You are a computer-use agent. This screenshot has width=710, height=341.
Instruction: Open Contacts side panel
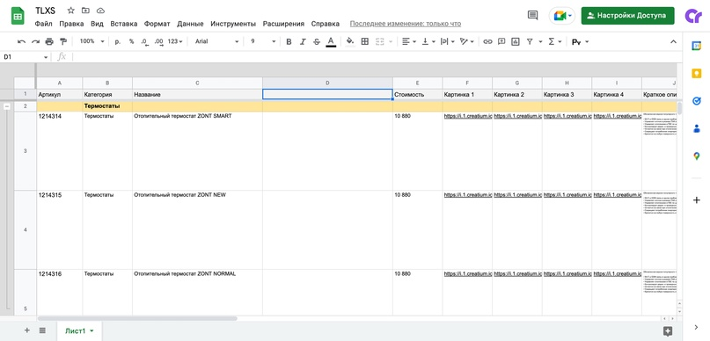(697, 128)
